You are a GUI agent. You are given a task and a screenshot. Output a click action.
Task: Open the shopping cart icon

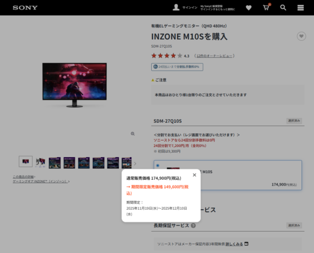coord(266,8)
